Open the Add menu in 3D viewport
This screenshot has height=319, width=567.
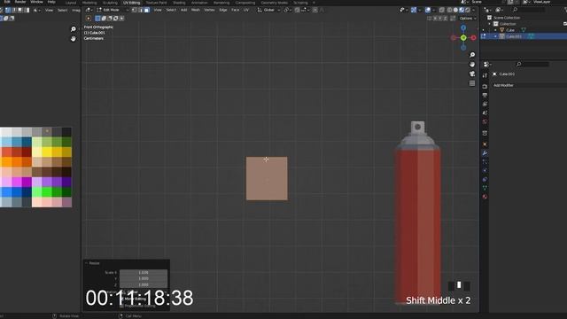coord(183,10)
